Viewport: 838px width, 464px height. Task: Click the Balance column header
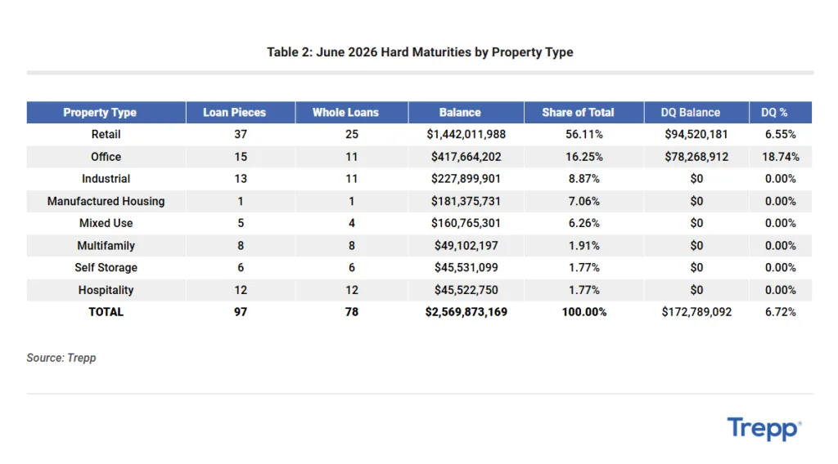(460, 113)
